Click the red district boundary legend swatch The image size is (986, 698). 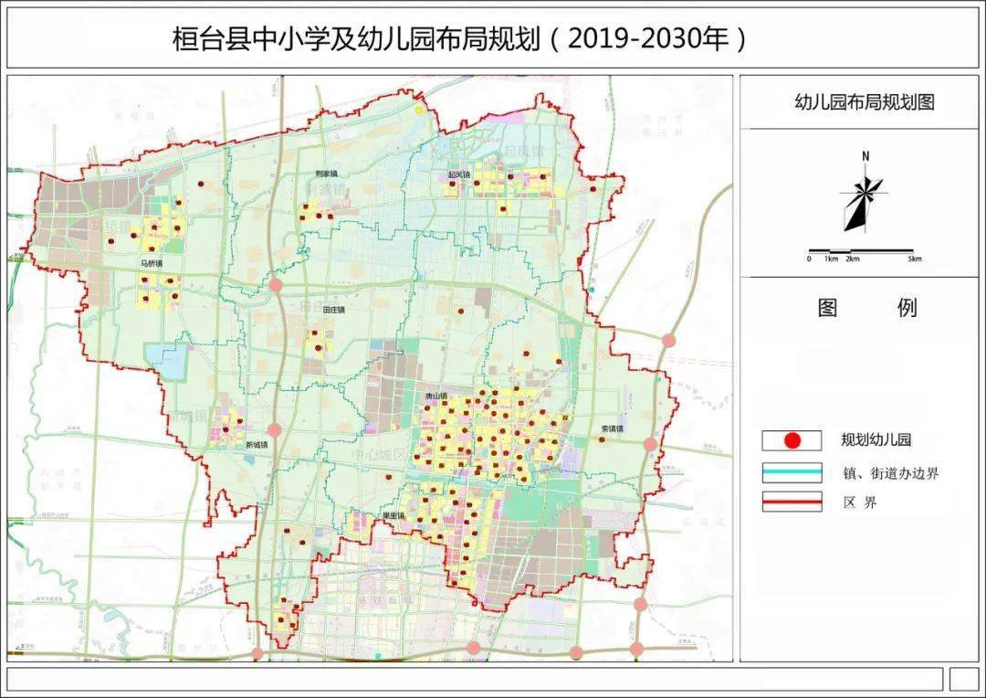[792, 502]
